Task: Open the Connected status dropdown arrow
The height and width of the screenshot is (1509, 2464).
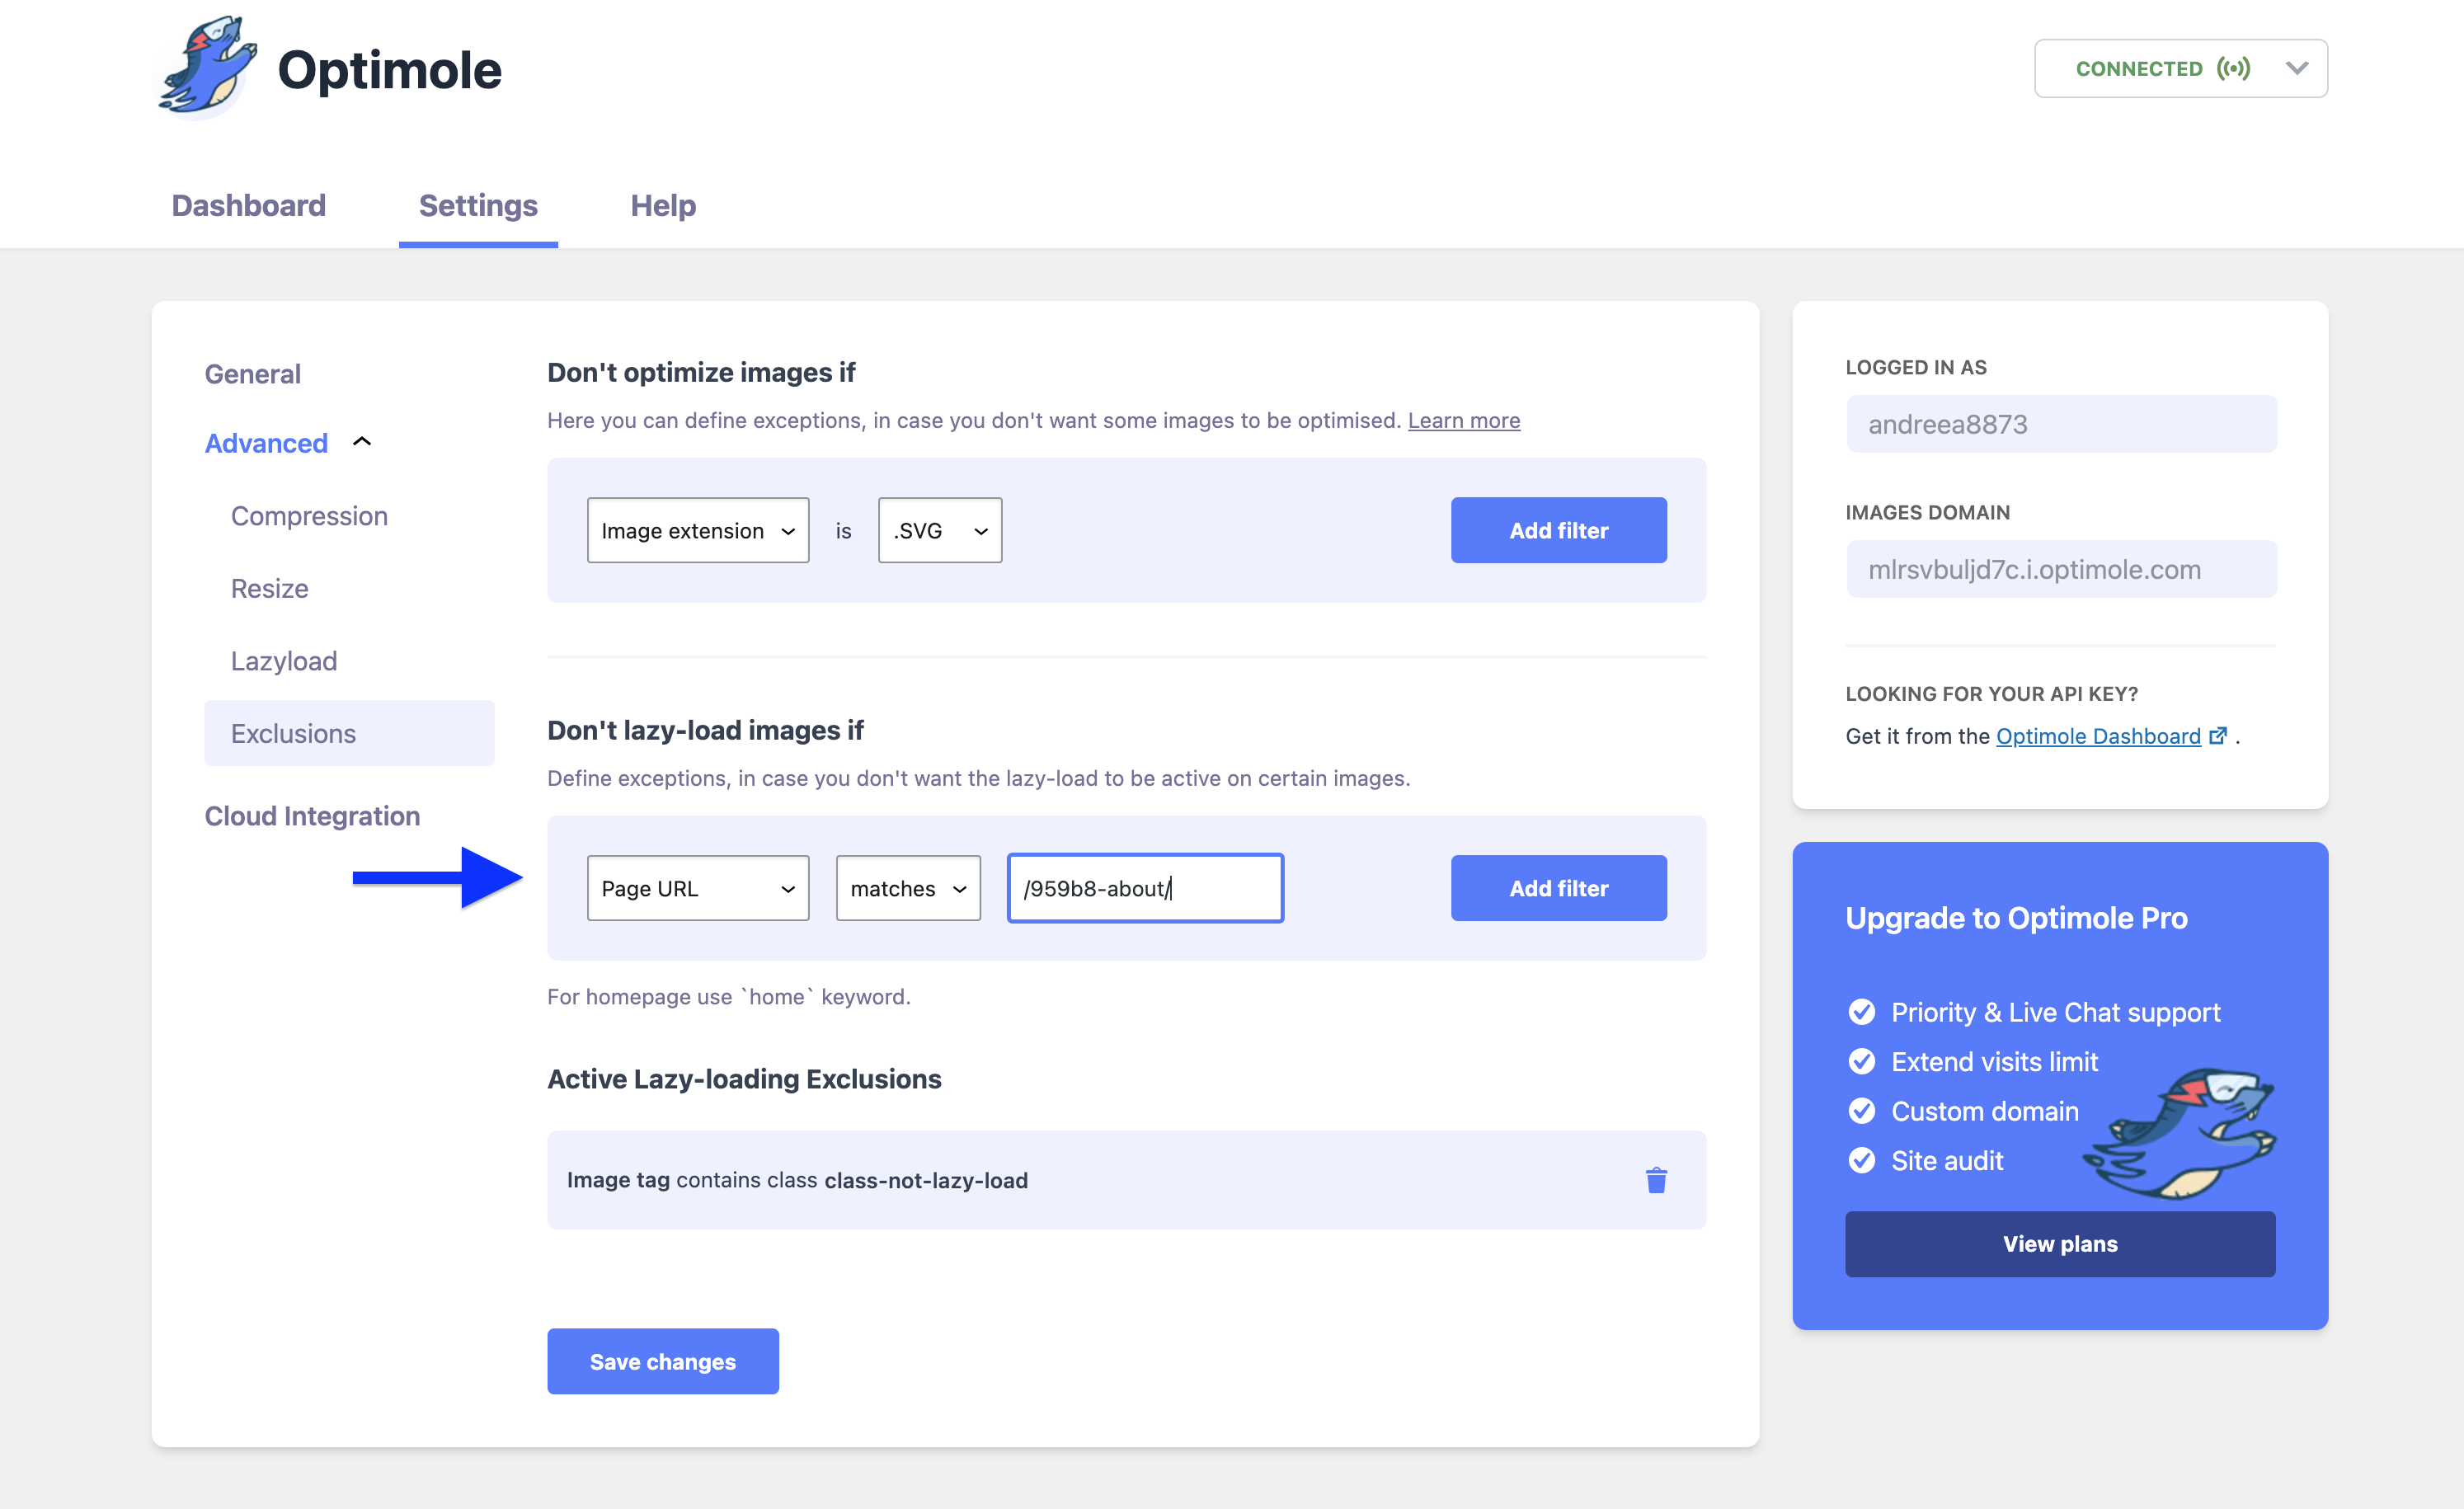Action: (x=2297, y=68)
